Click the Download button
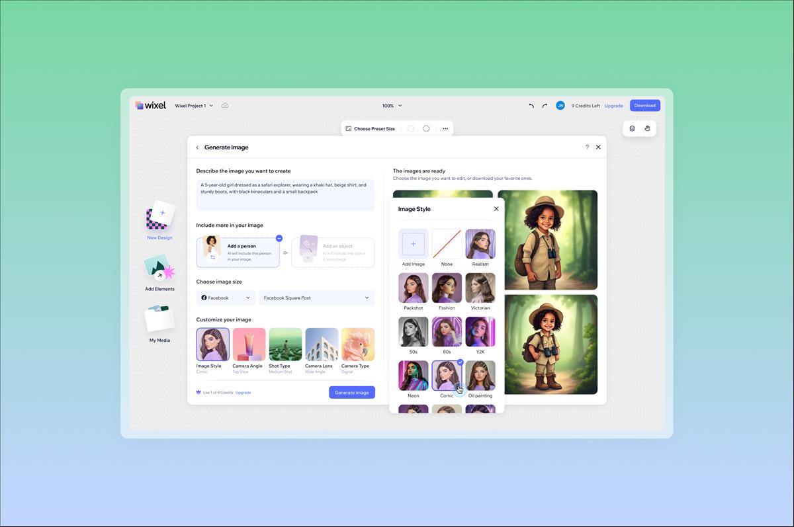The height and width of the screenshot is (527, 794). (644, 106)
